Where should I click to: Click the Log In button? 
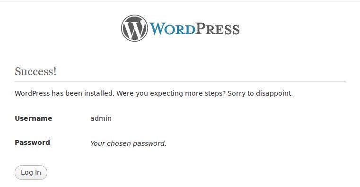[31, 172]
